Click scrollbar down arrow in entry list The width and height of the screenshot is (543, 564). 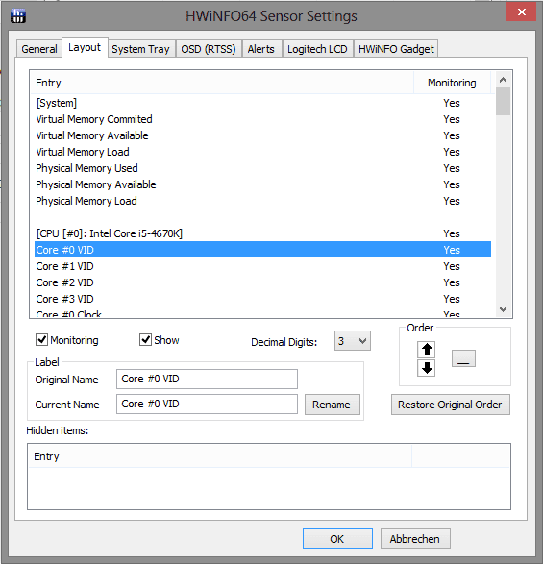503,309
